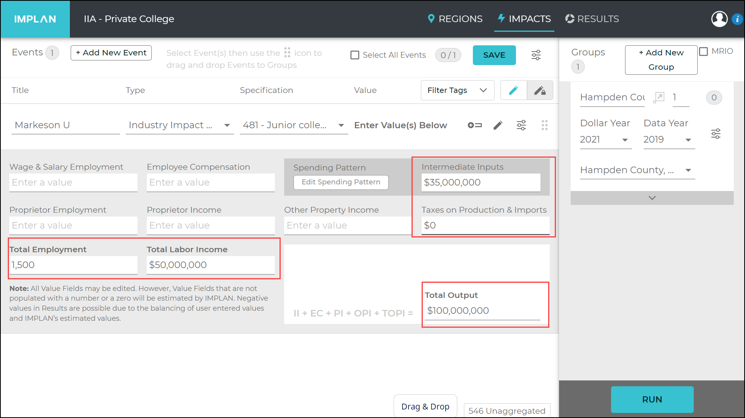
Task: Click Total Employment 1,500 field
Action: [x=73, y=265]
